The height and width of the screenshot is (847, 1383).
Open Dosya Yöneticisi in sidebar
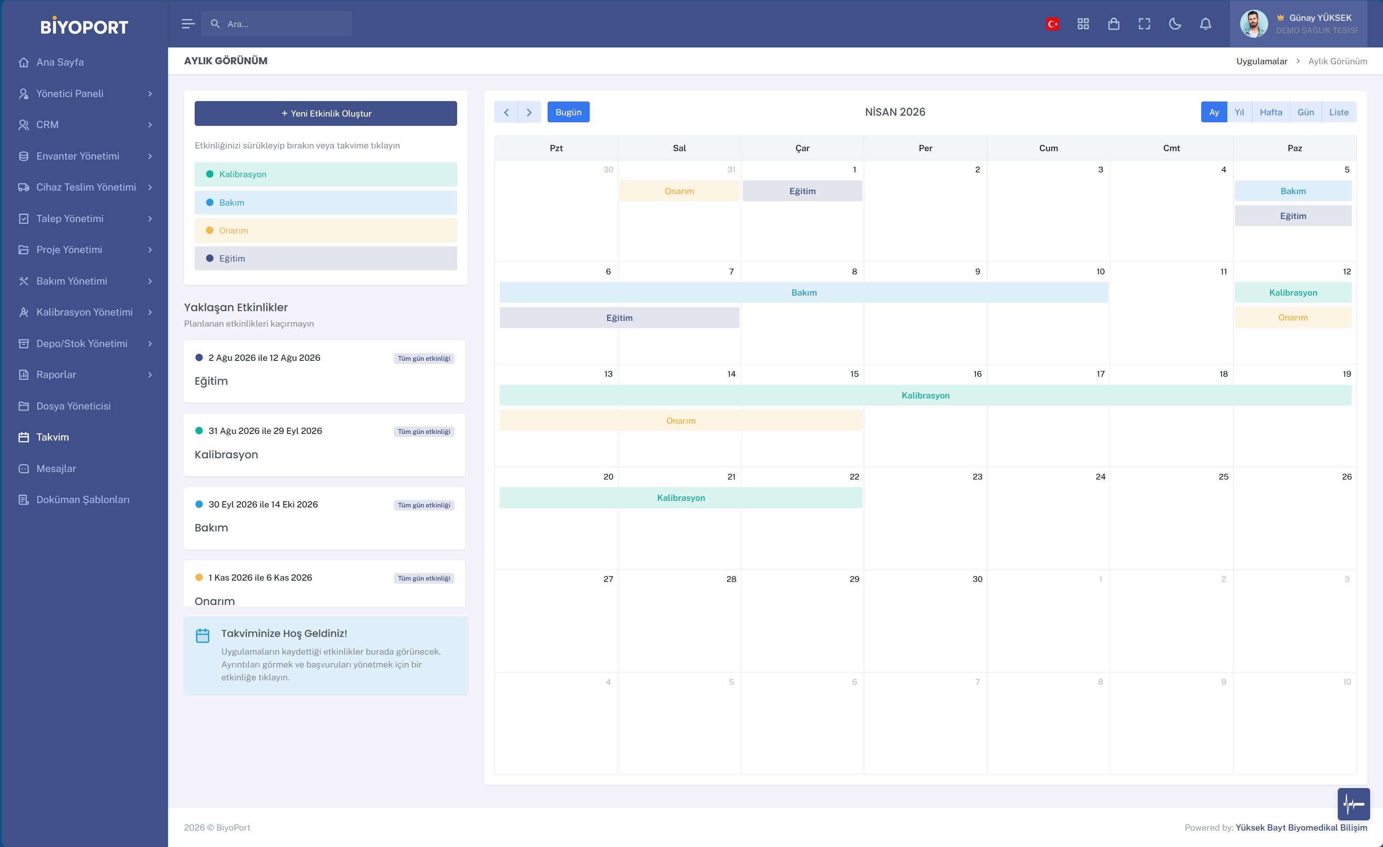coord(84,406)
